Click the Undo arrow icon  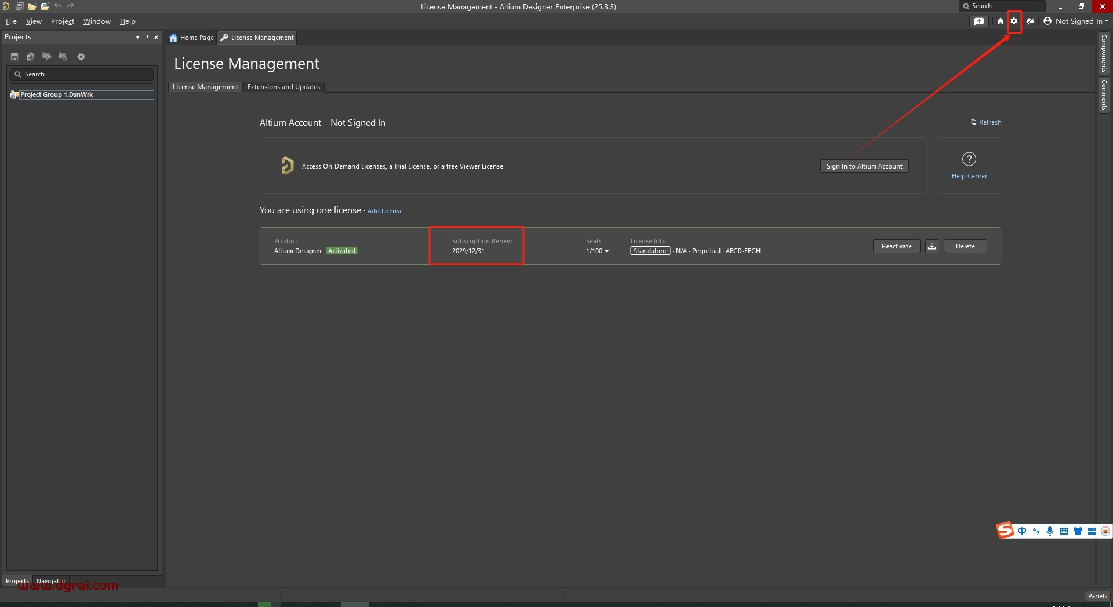(58, 6)
